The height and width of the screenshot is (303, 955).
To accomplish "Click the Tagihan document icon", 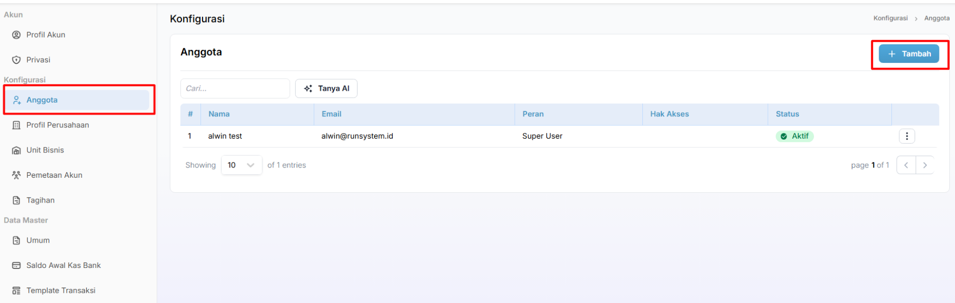I will (x=17, y=200).
